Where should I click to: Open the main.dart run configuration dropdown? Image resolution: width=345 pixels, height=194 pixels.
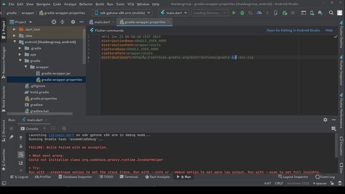[x=174, y=13]
